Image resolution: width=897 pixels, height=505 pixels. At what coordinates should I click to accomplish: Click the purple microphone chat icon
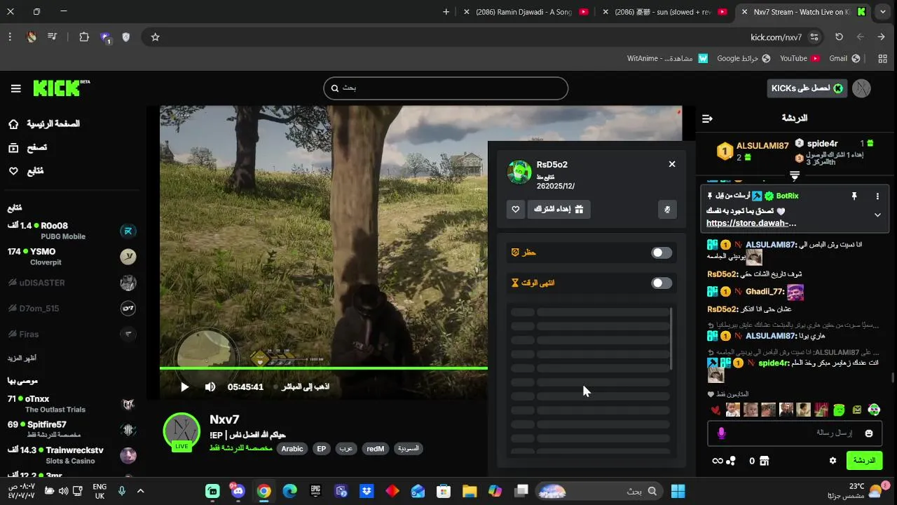tap(721, 433)
